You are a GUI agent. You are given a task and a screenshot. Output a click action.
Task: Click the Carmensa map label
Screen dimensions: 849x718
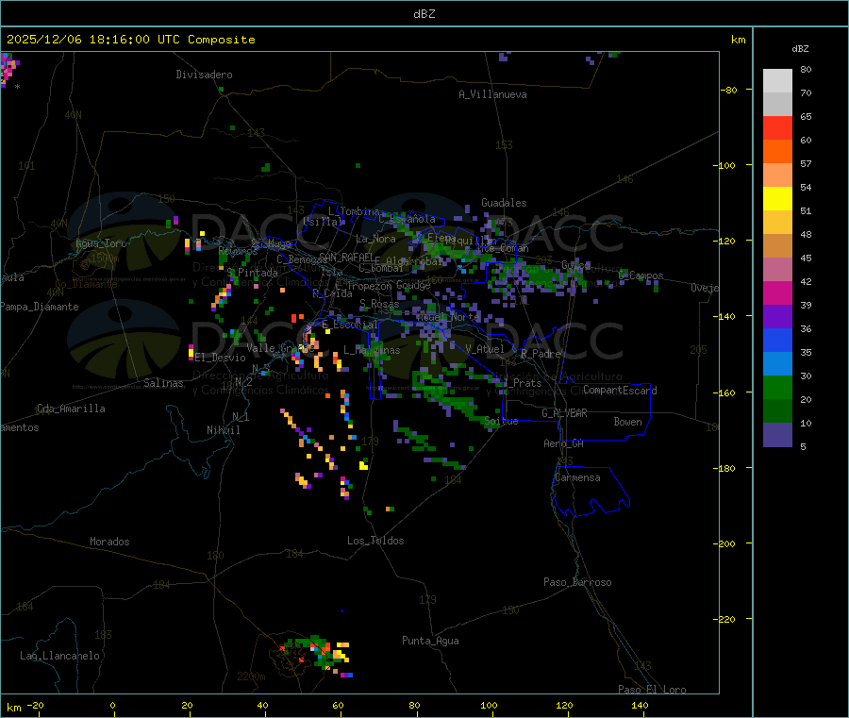coord(577,477)
